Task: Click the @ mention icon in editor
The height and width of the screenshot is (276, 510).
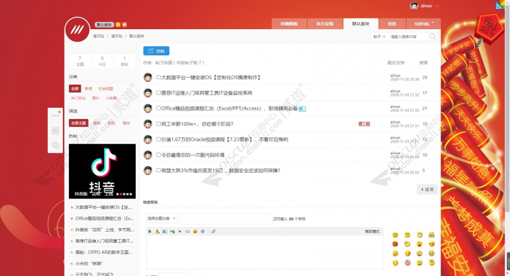Action: (203, 232)
